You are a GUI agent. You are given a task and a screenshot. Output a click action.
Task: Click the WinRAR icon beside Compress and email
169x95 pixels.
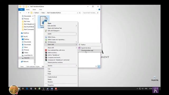[46, 58]
